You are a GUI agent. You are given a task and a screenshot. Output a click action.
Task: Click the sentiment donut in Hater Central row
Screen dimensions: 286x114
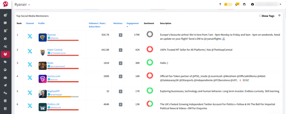pos(150,49)
